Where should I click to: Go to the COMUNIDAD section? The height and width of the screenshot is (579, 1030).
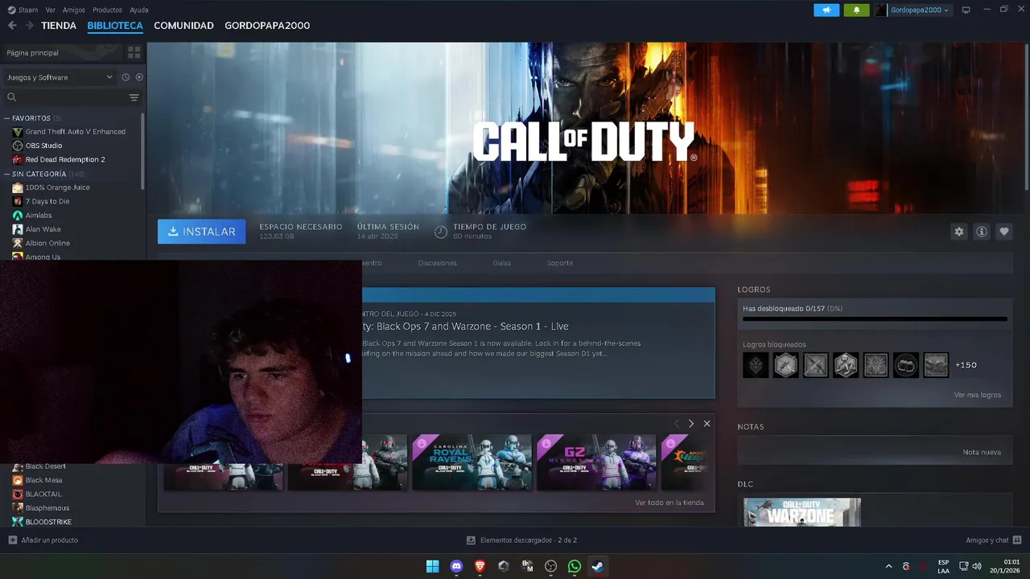(183, 26)
